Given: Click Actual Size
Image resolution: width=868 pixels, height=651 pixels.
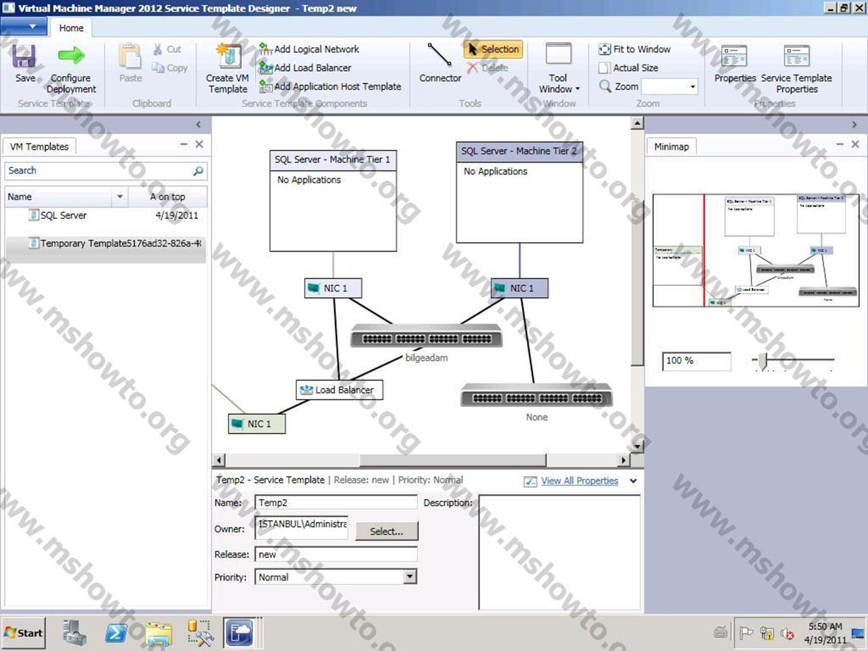Looking at the screenshot, I should 629,68.
